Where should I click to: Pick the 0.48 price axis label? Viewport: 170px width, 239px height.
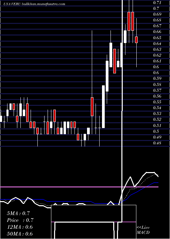point(157,143)
